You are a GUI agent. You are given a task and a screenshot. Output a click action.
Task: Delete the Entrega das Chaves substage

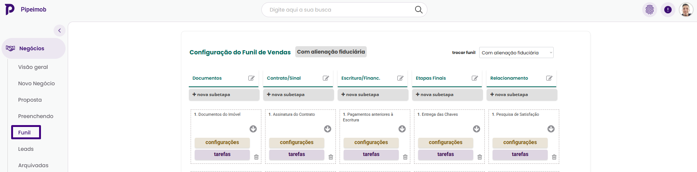[x=480, y=157]
